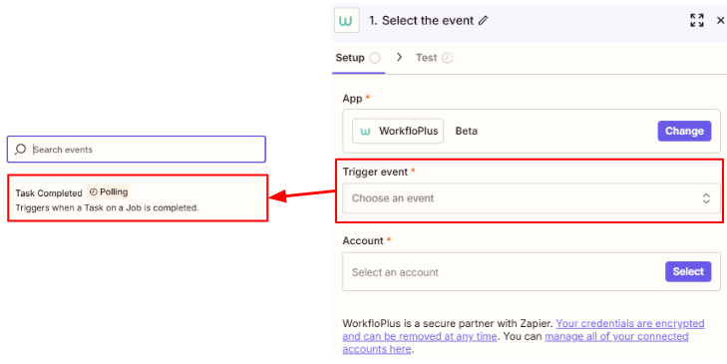Click the Select account button
Screen dimensions: 727x364
[688, 271]
